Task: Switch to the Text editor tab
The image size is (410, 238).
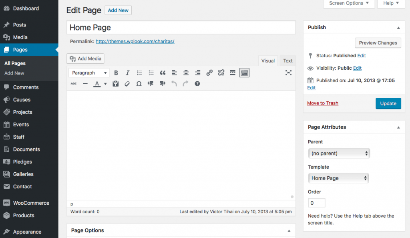Action: click(x=287, y=61)
